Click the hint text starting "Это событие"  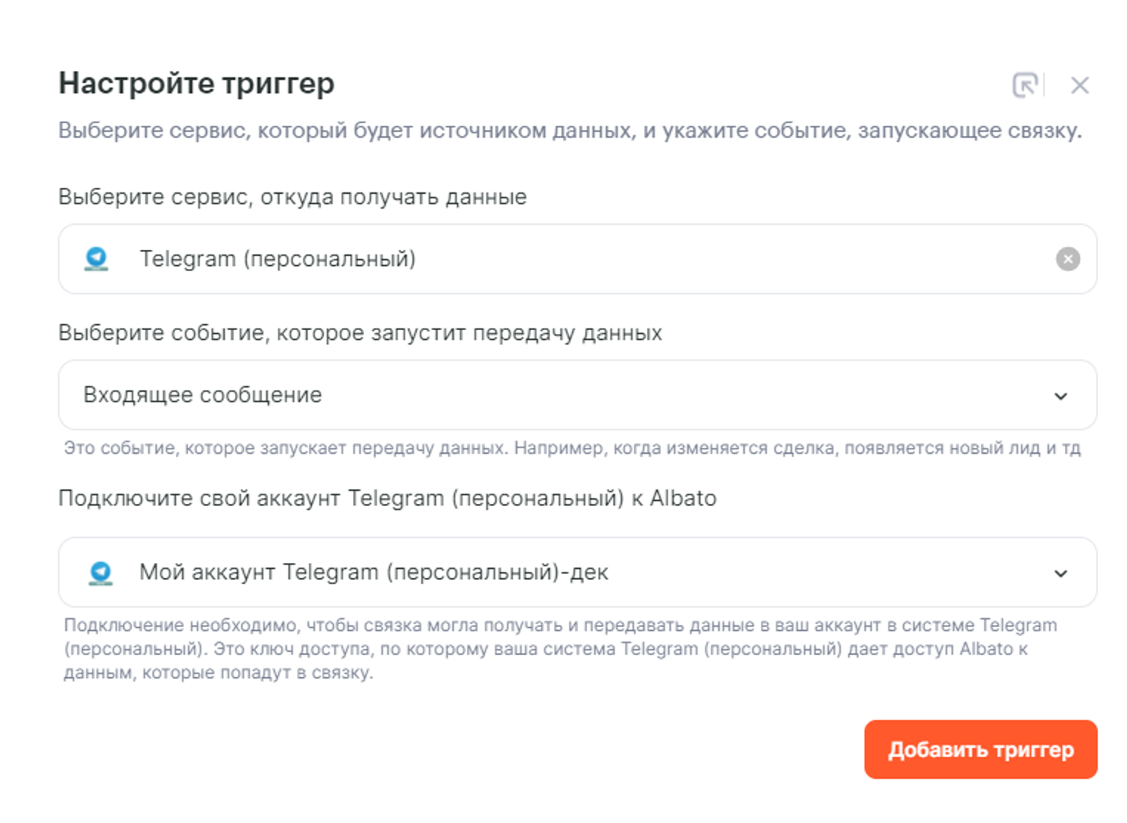tap(572, 448)
